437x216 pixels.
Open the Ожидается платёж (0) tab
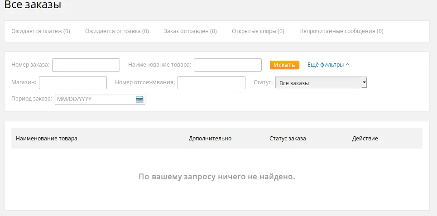pos(41,31)
